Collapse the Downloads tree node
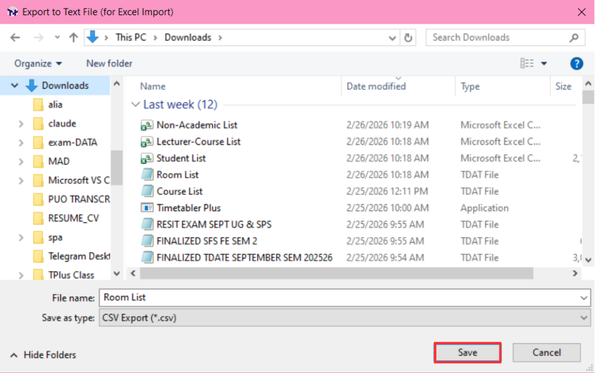595x373 pixels. (15, 86)
